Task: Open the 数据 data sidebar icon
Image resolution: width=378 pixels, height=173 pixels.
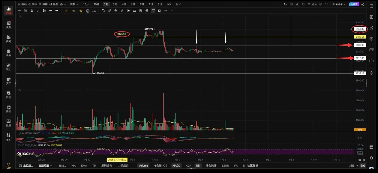Action: (8, 123)
